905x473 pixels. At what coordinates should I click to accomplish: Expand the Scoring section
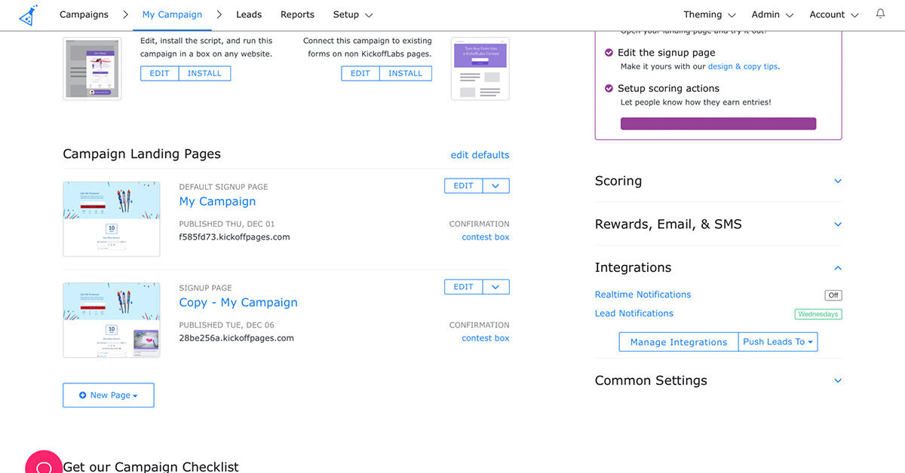pyautogui.click(x=837, y=182)
